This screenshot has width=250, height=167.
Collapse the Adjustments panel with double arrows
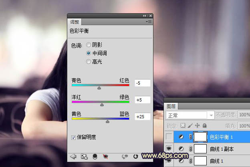[x=144, y=16]
